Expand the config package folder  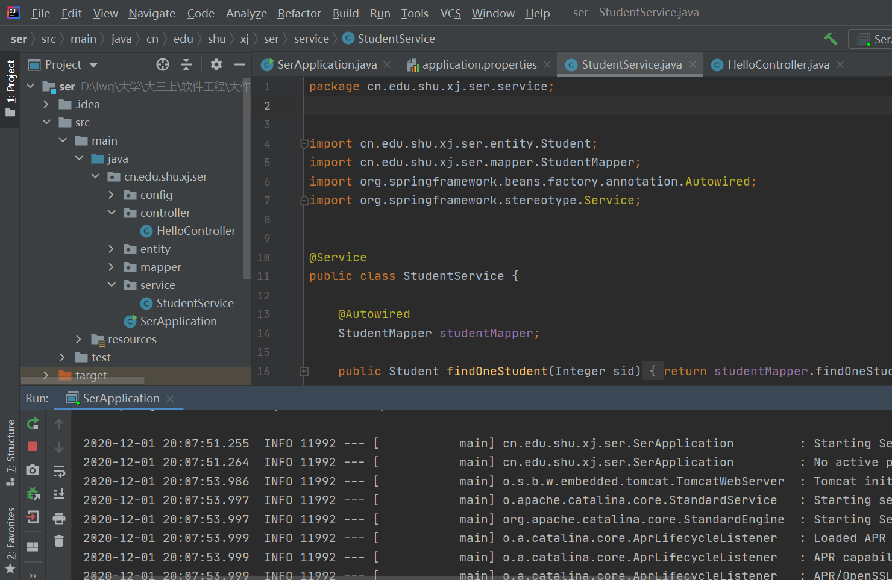click(111, 195)
